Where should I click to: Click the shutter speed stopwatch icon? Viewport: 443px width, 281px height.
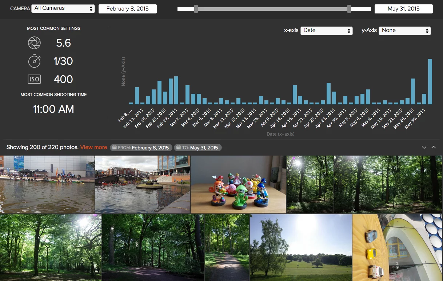[x=34, y=61]
